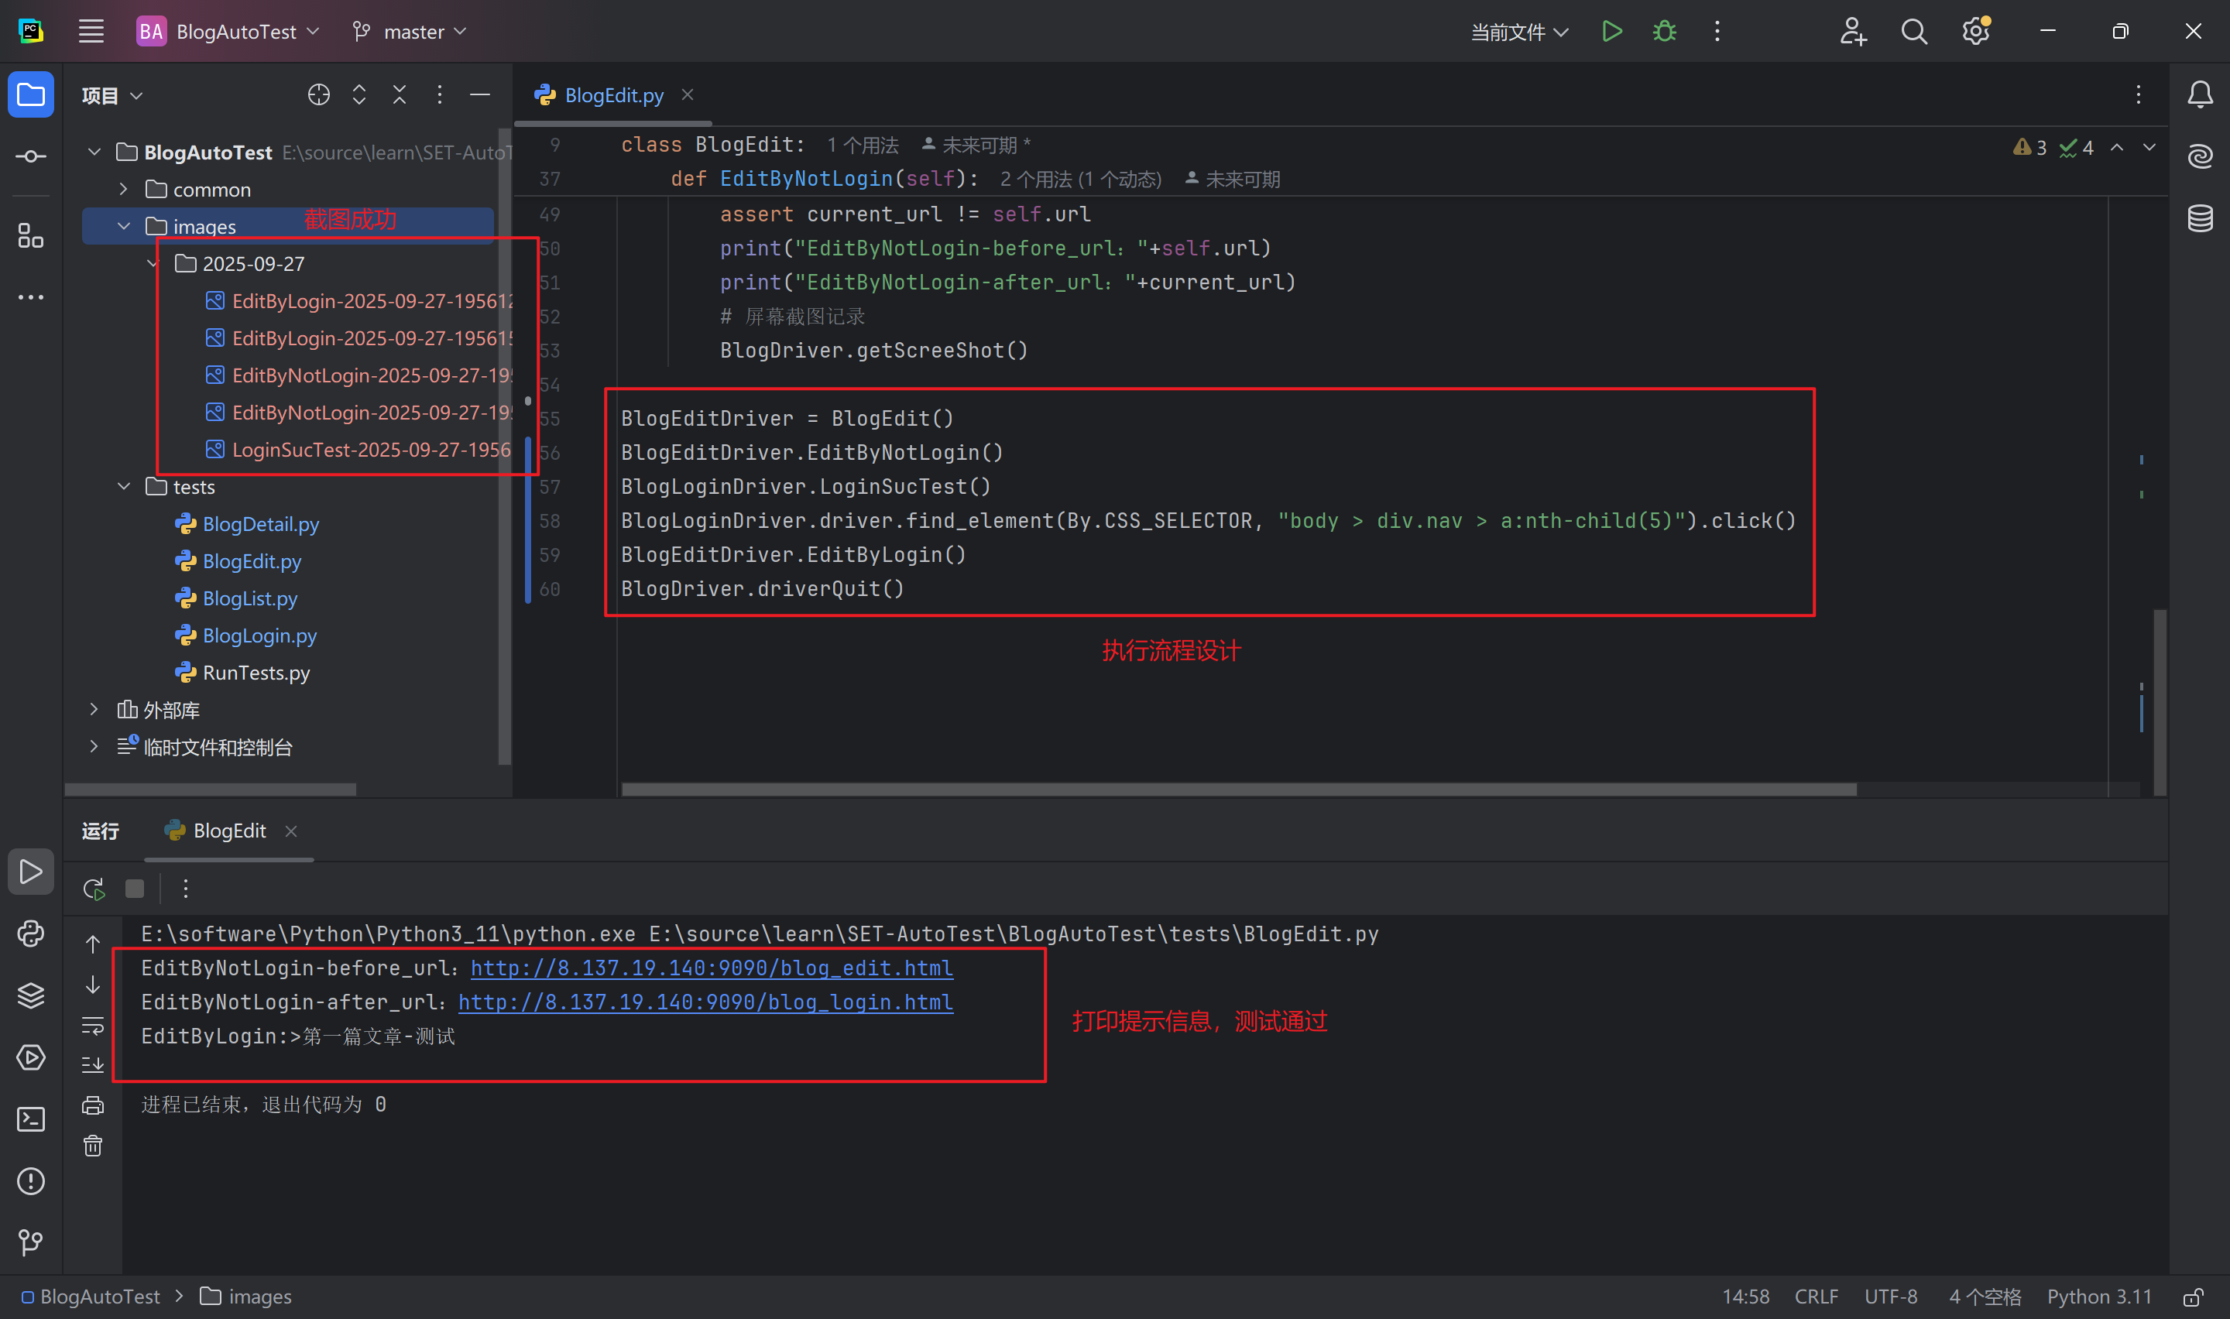Image resolution: width=2230 pixels, height=1319 pixels.
Task: Toggle scroll to end in run console
Action: 94,1064
